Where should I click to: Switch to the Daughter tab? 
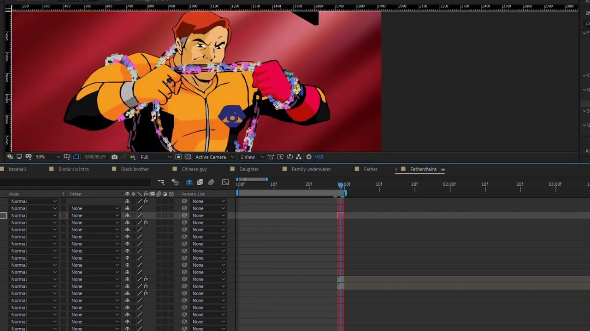(x=249, y=169)
